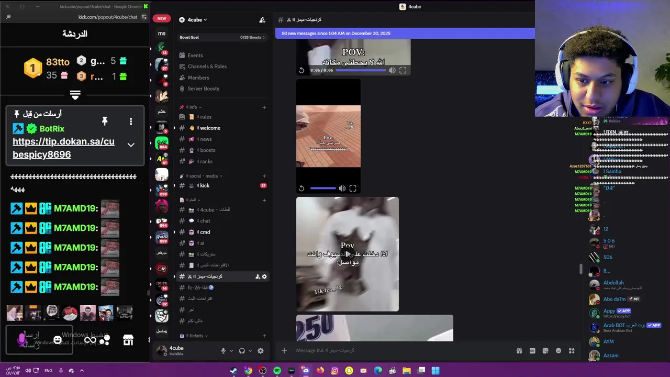Image resolution: width=670 pixels, height=377 pixels.
Task: Seek on the first video's progress bar
Action: [361, 70]
